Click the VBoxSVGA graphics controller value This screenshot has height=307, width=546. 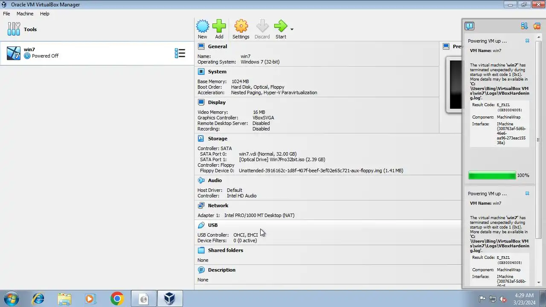click(x=263, y=118)
